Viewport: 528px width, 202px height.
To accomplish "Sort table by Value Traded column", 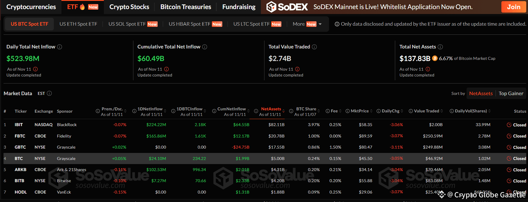I will [x=442, y=111].
